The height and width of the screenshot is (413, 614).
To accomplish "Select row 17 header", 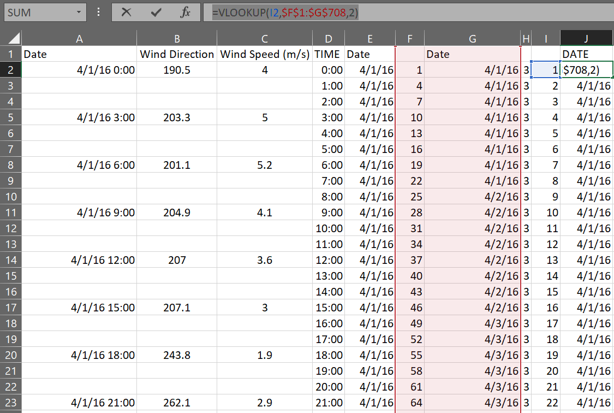I will click(x=10, y=308).
